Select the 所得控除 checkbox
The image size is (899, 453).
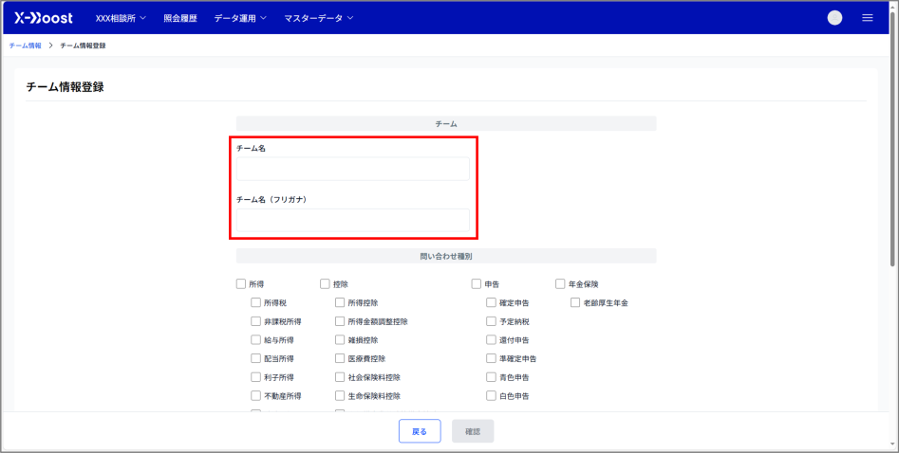tap(340, 303)
